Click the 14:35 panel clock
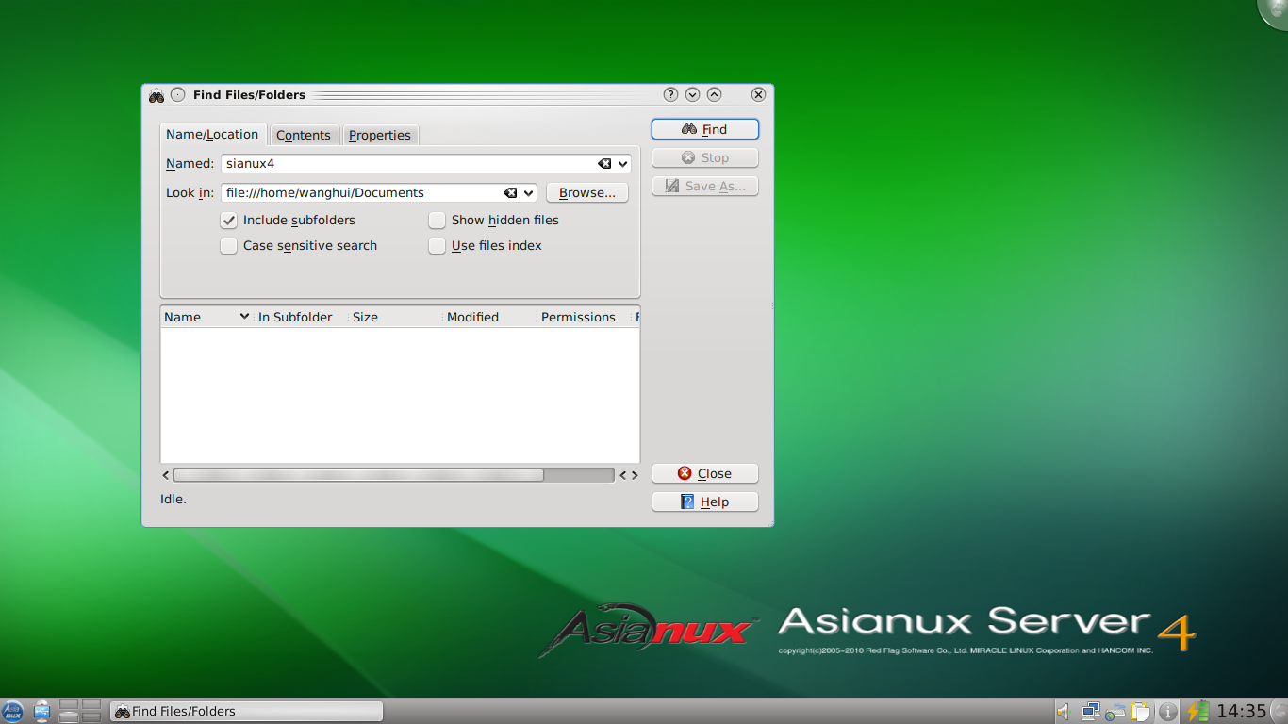The image size is (1288, 724). tap(1241, 712)
